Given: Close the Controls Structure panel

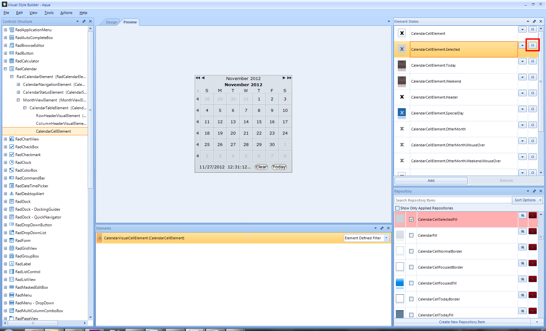Looking at the screenshot, I should coord(90,21).
